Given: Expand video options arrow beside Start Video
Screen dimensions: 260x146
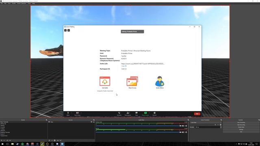Looking at the screenshot, I should pos(81,113).
